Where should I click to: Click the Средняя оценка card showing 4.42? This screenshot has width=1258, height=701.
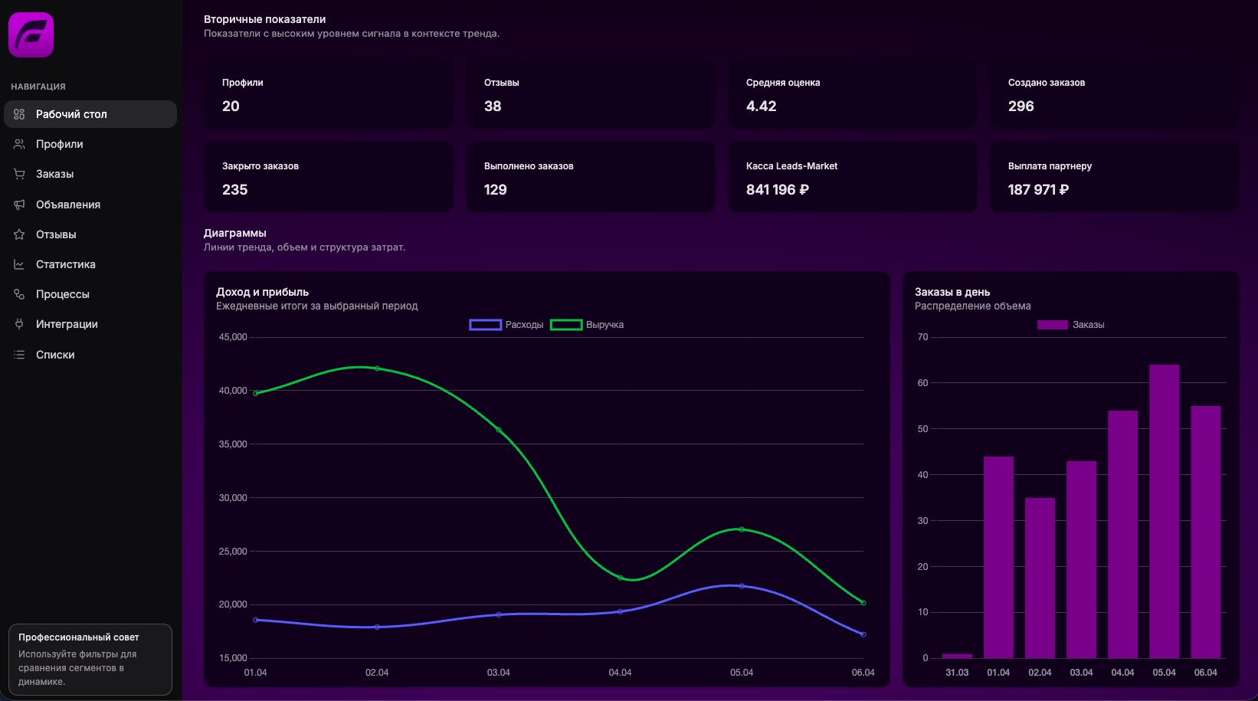coord(853,94)
